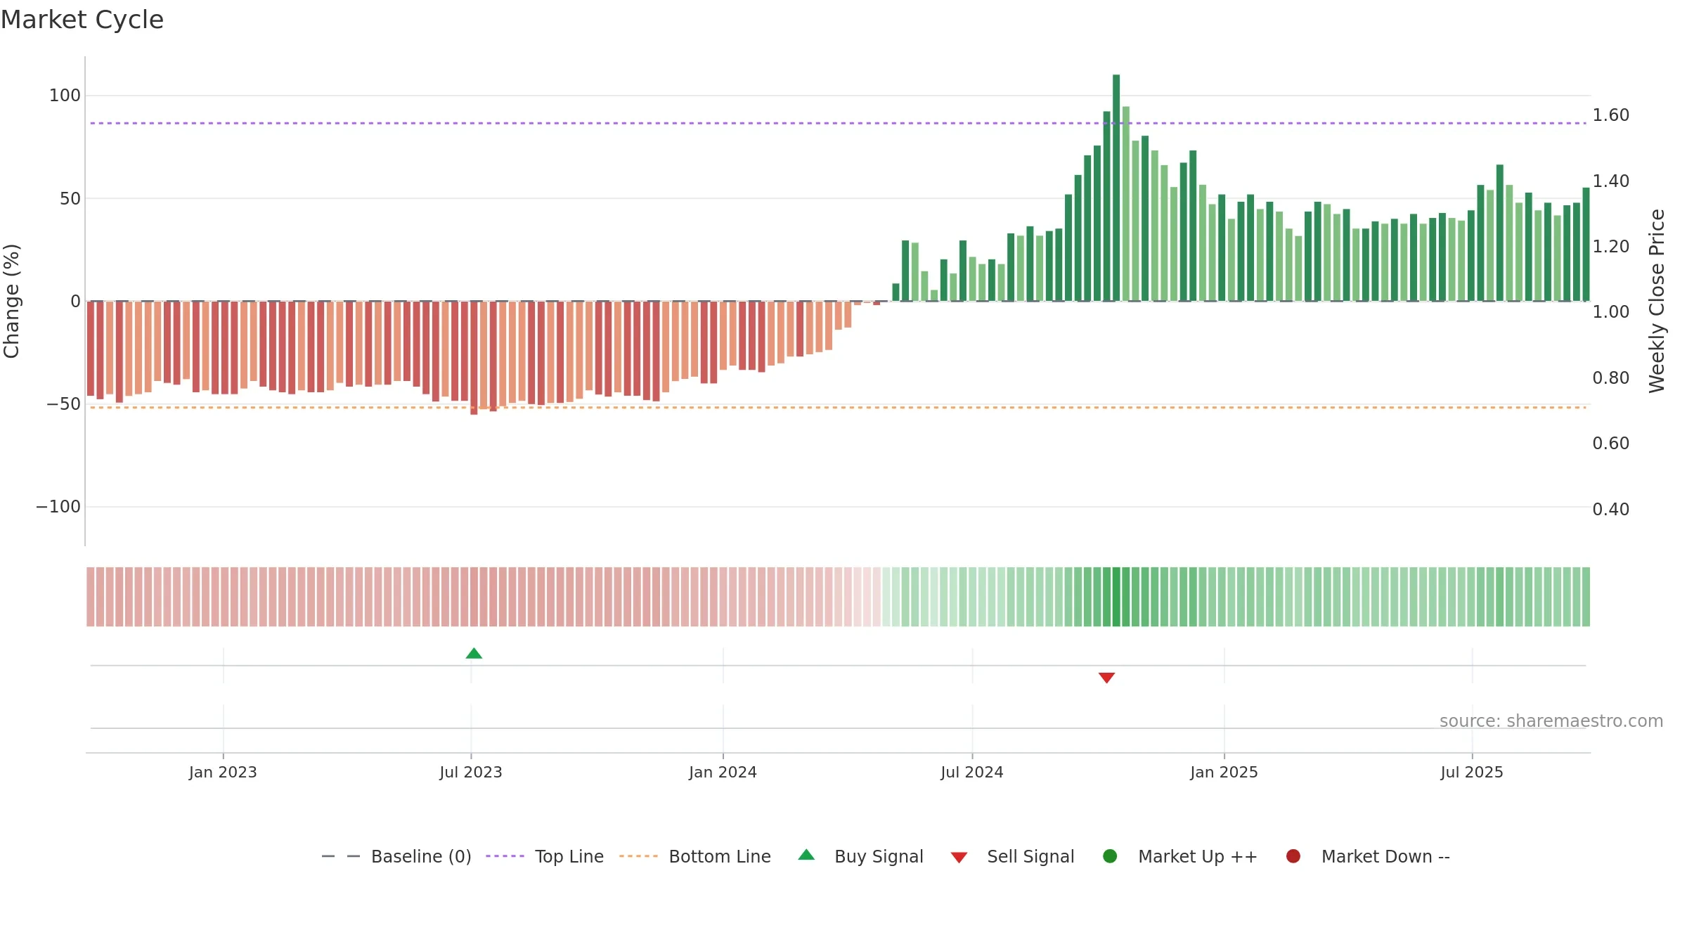Click the 1.40 tick on the right axis

pyautogui.click(x=1611, y=181)
